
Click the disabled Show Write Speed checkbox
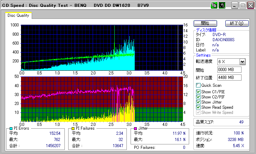198,112
